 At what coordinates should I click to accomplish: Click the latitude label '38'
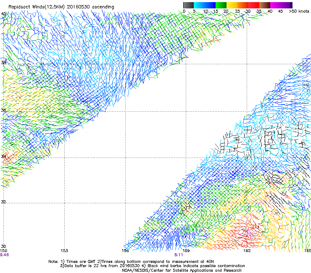click(x=3, y=63)
